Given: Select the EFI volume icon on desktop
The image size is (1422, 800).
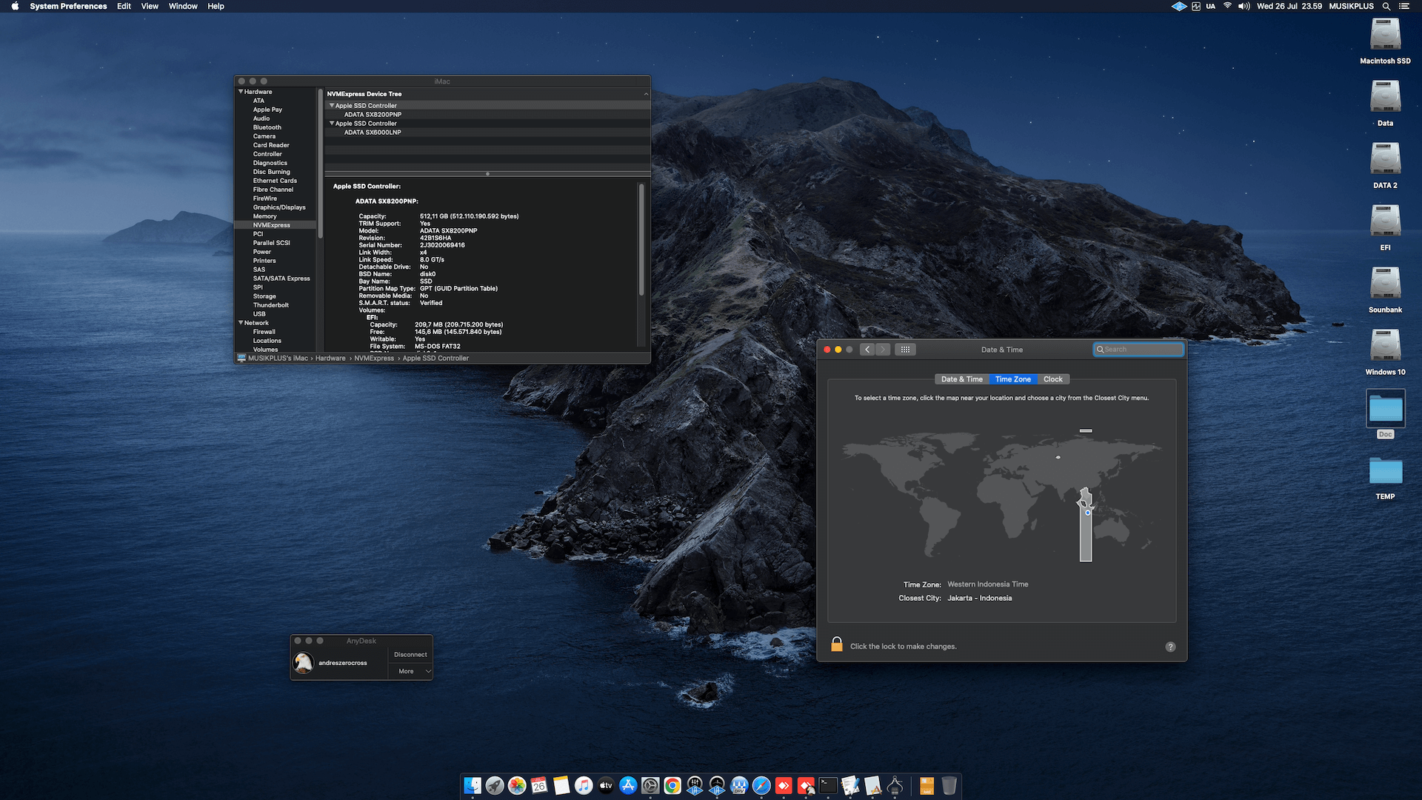Looking at the screenshot, I should point(1385,221).
